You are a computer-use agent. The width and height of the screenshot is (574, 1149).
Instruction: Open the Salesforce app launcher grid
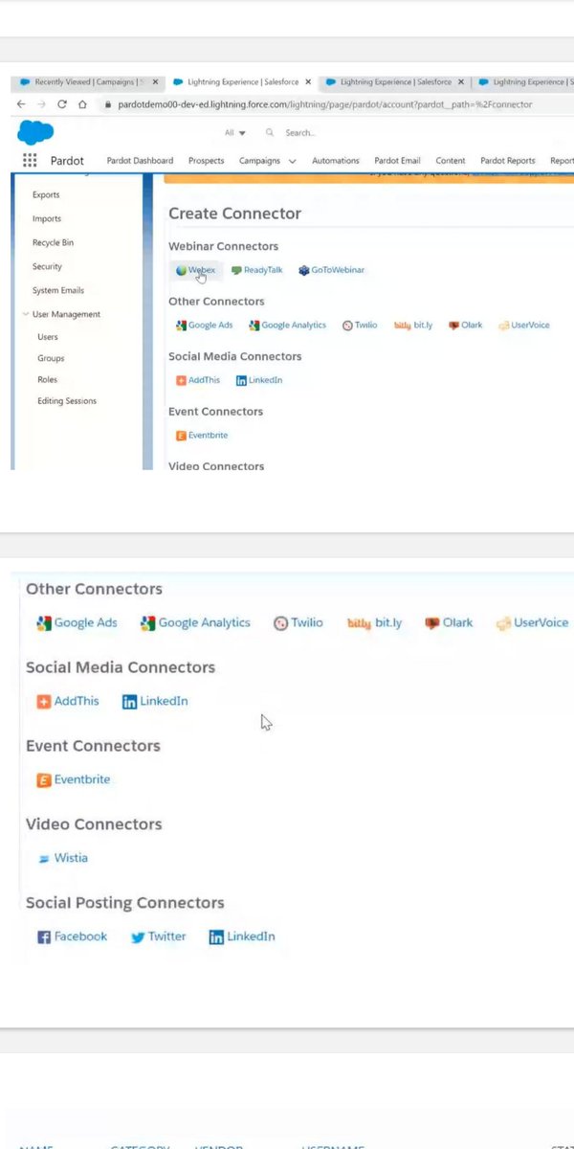[x=30, y=161]
